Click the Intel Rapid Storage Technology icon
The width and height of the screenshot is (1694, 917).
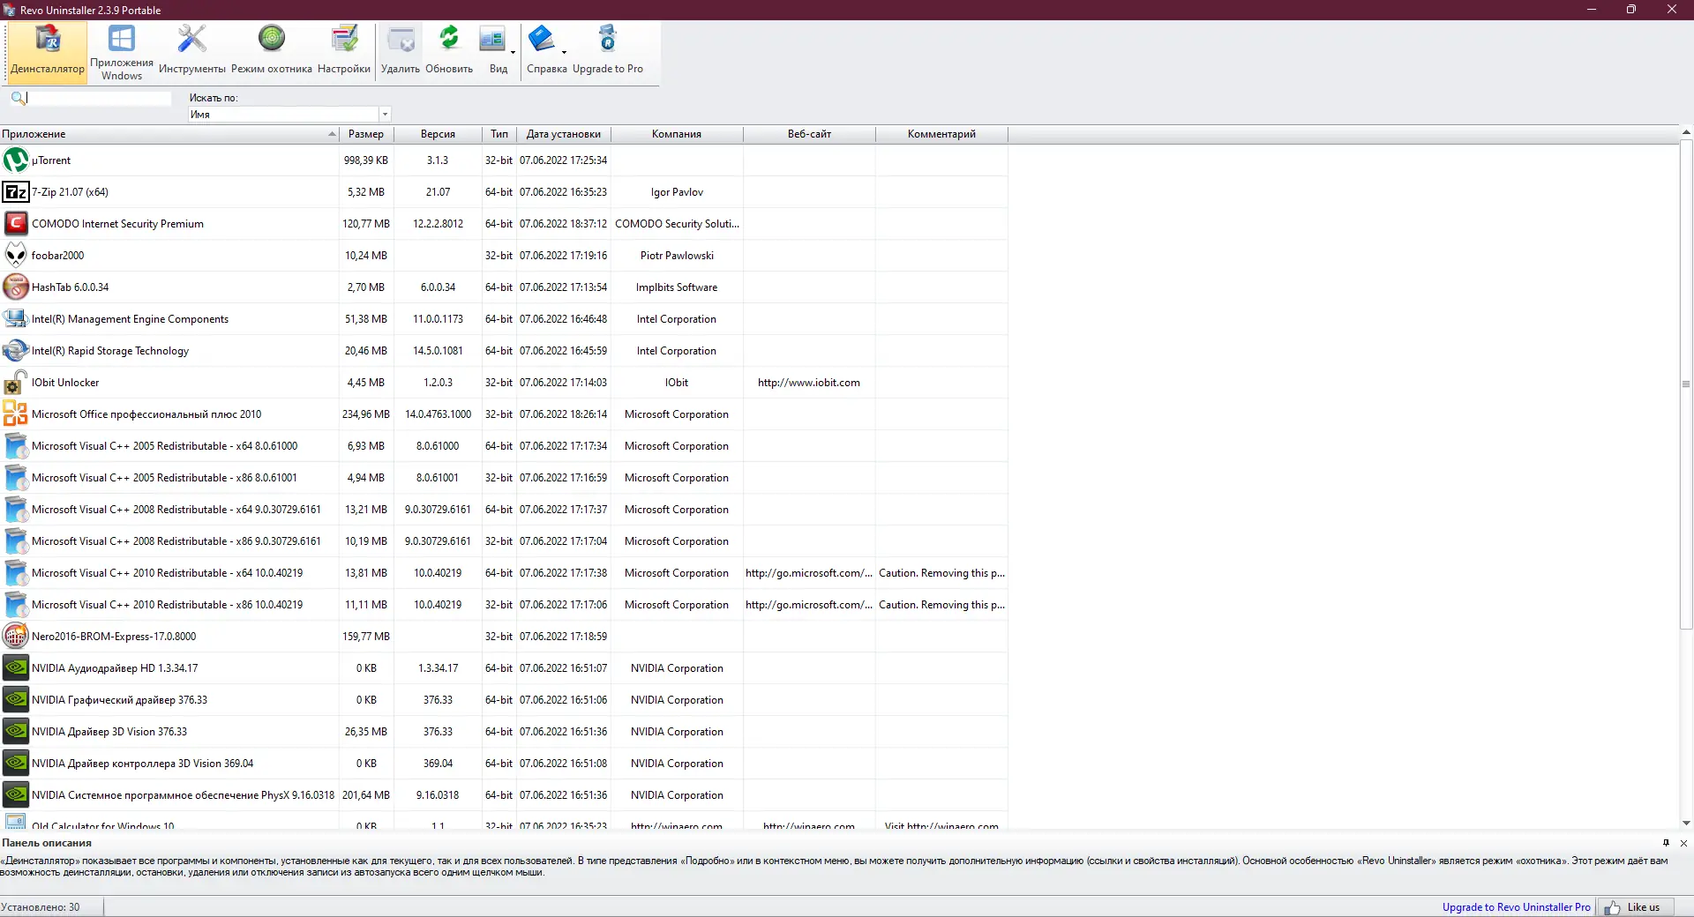pos(16,351)
